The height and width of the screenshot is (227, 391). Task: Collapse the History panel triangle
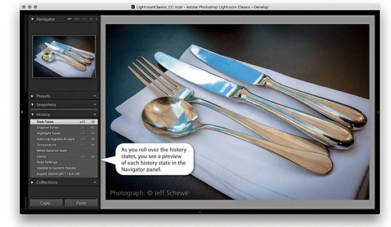pyautogui.click(x=33, y=114)
